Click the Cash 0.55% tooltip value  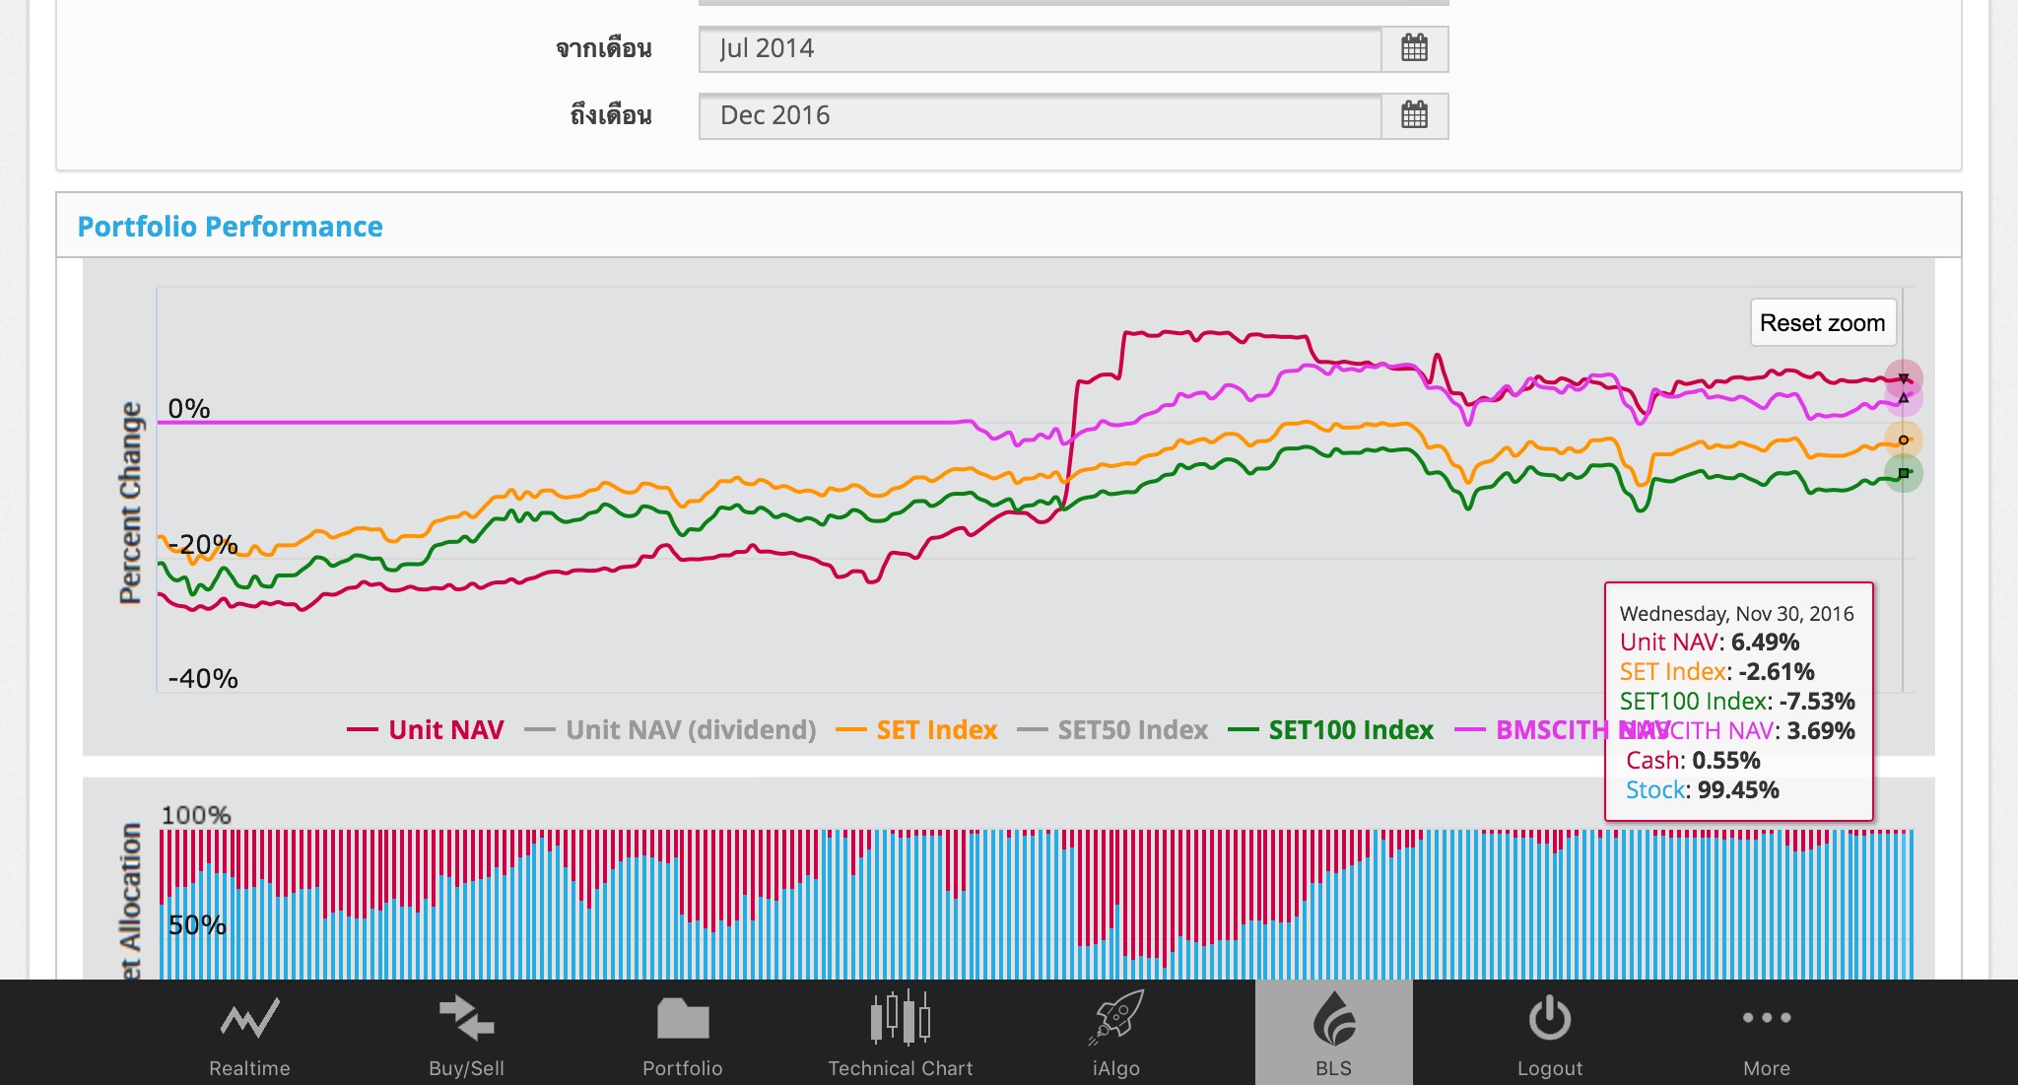[1726, 761]
